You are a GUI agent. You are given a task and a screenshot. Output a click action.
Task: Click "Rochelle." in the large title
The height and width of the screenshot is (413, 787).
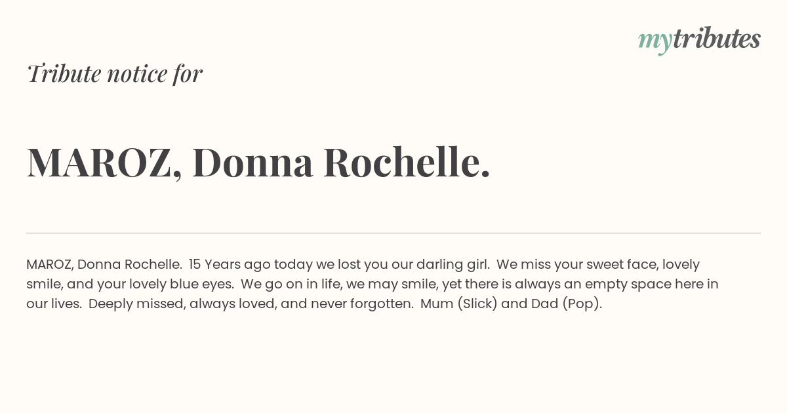click(x=407, y=163)
